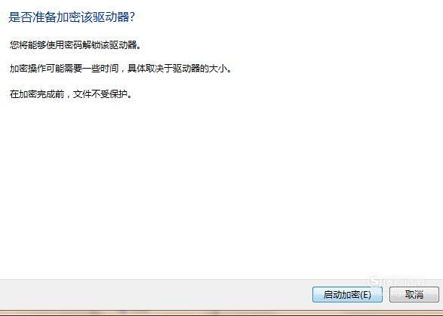Click the line 您将能够使用密码解锁该驱动器

(75, 45)
